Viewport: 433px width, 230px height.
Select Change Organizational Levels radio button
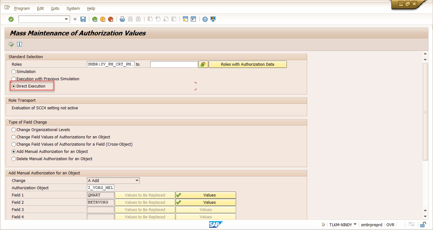point(14,130)
